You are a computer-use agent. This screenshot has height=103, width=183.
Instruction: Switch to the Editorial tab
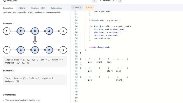coord(22,8)
